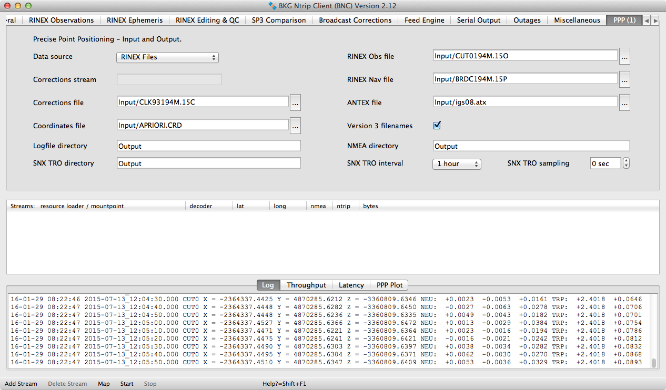This screenshot has width=666, height=390.
Task: Click the Add Stream button
Action: (x=21, y=384)
